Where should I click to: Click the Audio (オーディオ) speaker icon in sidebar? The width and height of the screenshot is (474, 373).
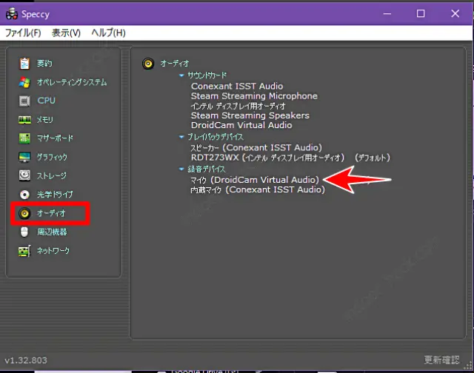[x=24, y=213]
